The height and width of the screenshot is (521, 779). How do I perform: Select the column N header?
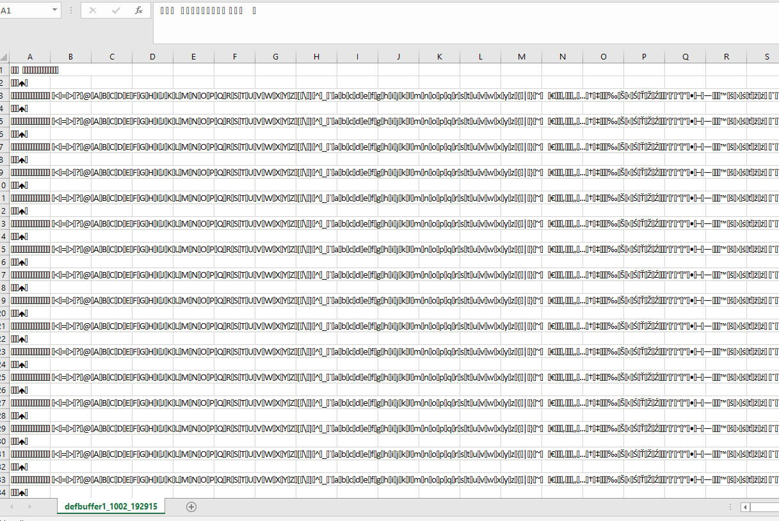click(562, 57)
